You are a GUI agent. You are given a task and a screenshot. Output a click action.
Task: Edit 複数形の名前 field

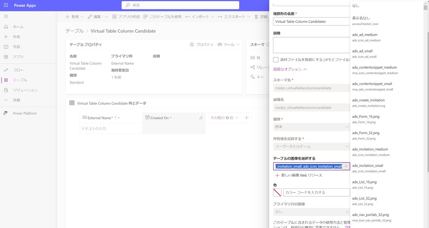311,21
